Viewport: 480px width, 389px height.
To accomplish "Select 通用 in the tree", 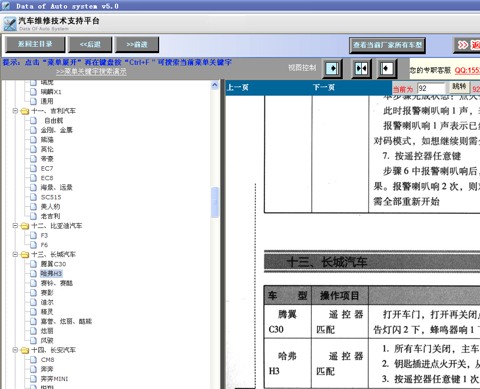I will [47, 101].
